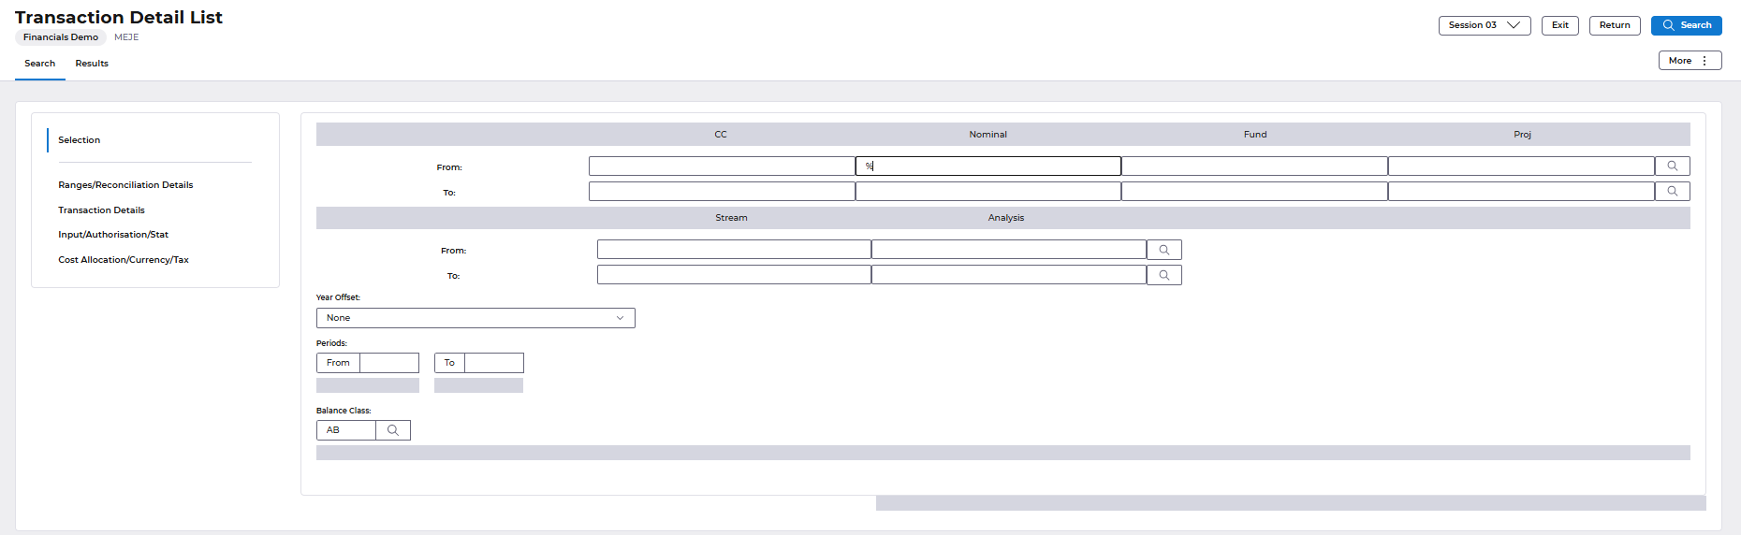Image resolution: width=1741 pixels, height=535 pixels.
Task: Click the Return button
Action: coord(1615,25)
